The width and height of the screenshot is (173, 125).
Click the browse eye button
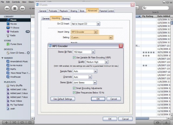pyautogui.click(x=158, y=123)
